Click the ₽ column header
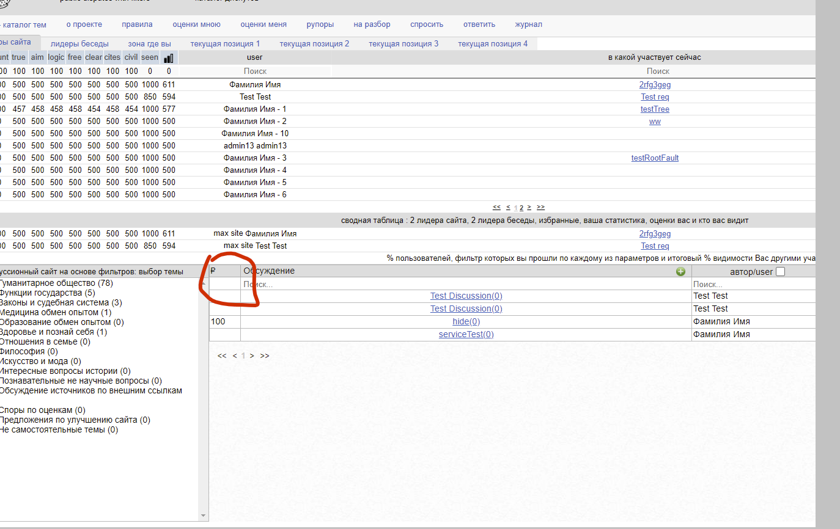The image size is (840, 529). pos(225,271)
